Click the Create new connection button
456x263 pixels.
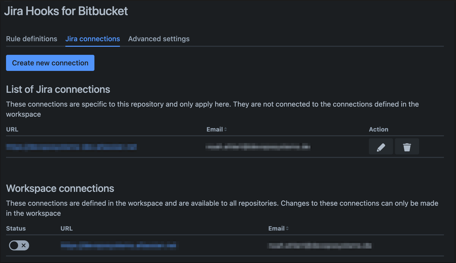point(50,63)
